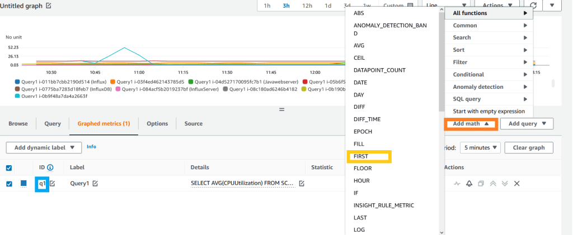Edit the Untitled graph name
The height and width of the screenshot is (235, 573).
click(48, 6)
